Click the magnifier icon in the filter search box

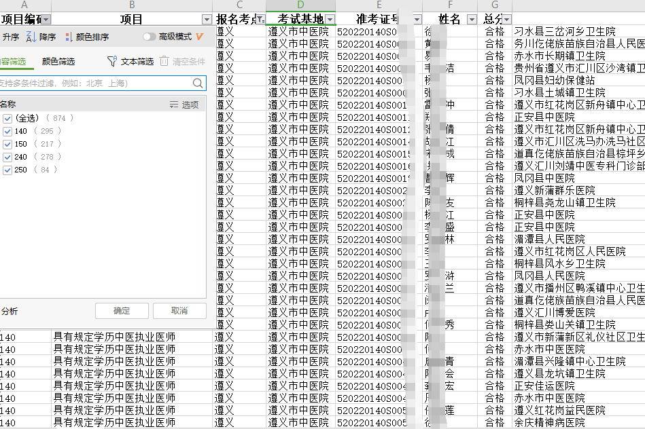click(198, 83)
